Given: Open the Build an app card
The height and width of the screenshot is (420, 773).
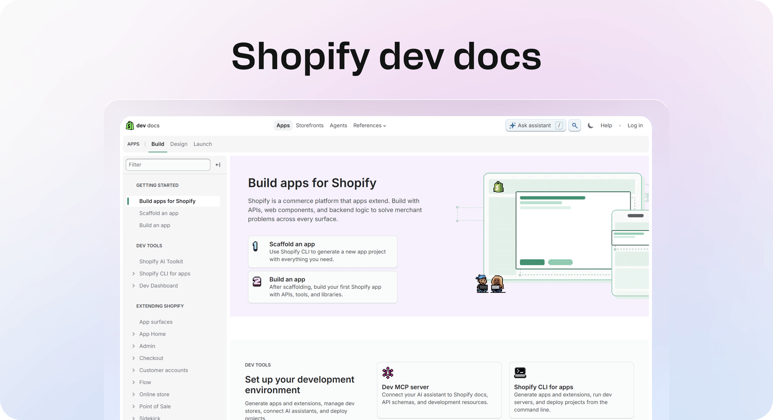Looking at the screenshot, I should [x=323, y=287].
